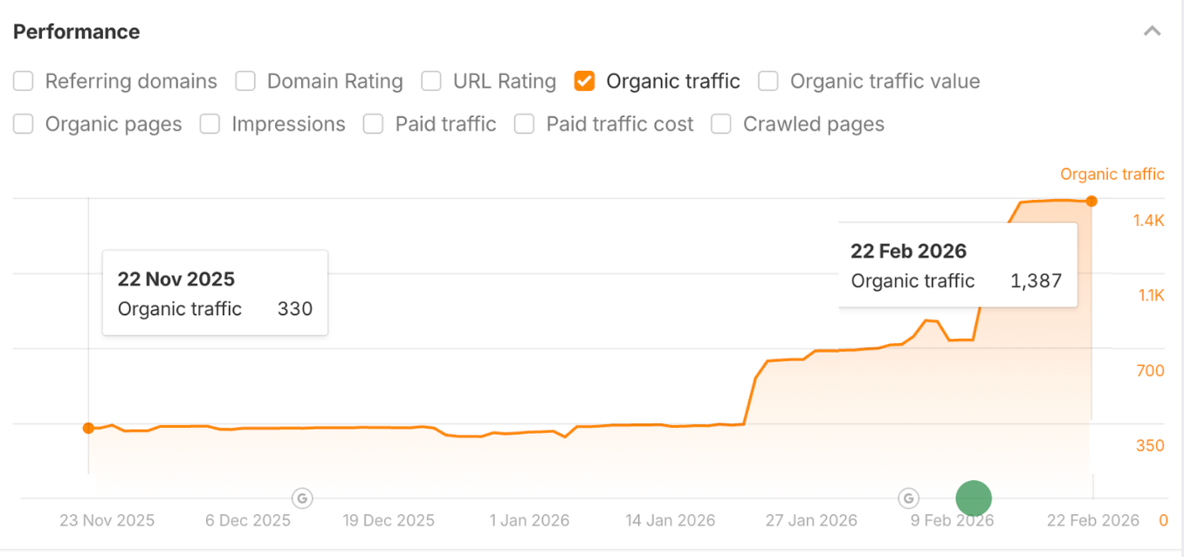
Task: Enable the URL Rating checkbox
Action: pos(430,80)
